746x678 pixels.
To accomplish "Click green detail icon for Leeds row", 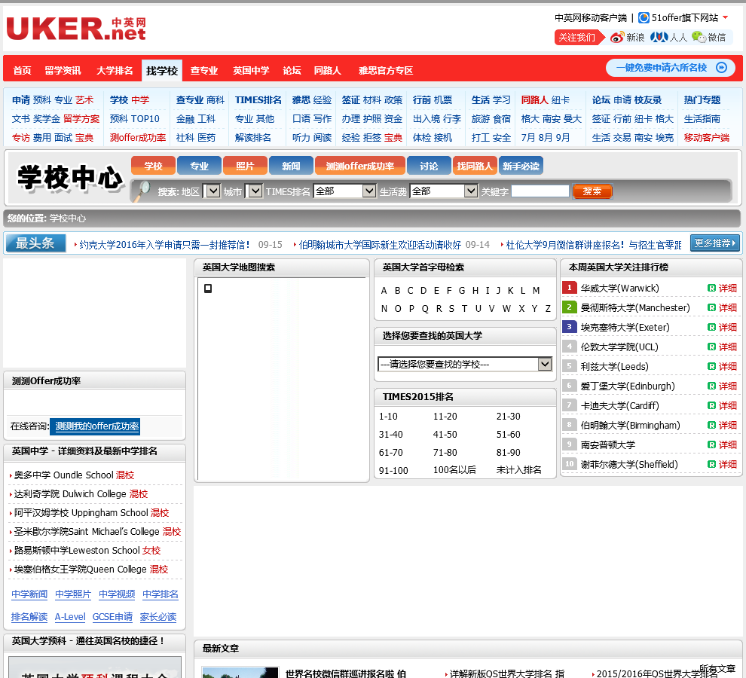I will click(712, 366).
